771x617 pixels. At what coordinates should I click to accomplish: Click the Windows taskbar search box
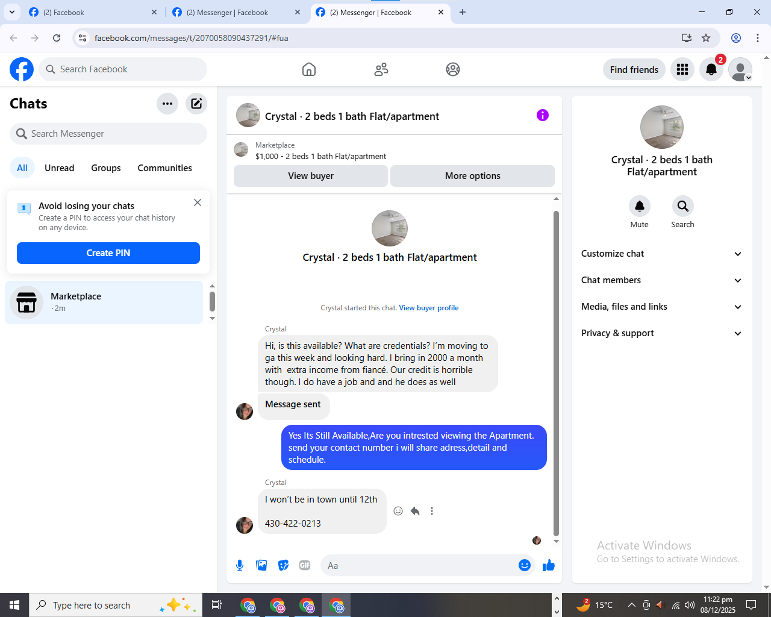pos(114,605)
